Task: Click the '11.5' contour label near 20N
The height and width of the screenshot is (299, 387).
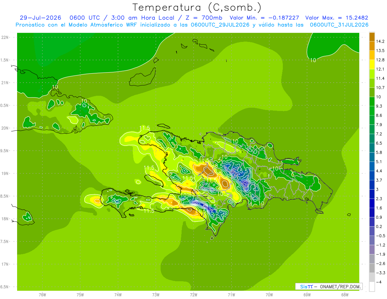Action: pos(144,128)
